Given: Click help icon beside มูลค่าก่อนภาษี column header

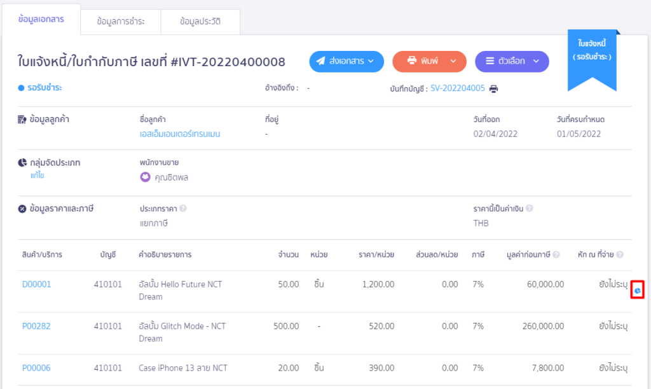Looking at the screenshot, I should coord(556,255).
